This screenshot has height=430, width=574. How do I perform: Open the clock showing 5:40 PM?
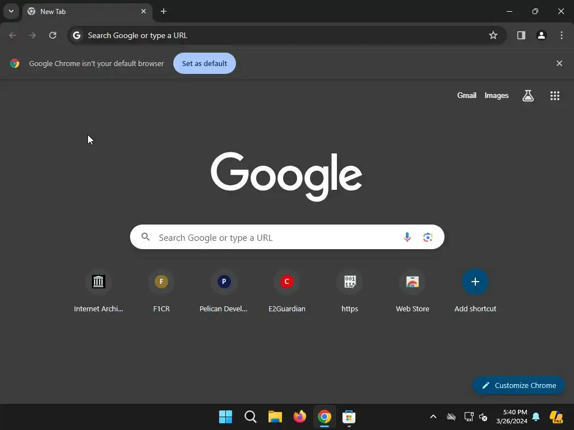(x=512, y=417)
